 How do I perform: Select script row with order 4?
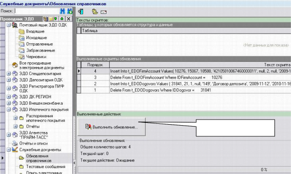[x=184, y=71]
